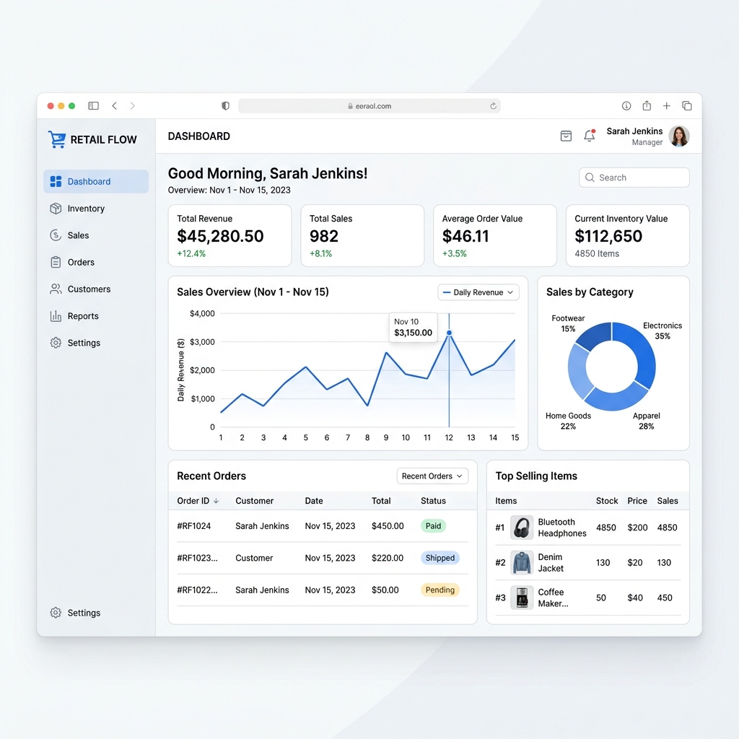
Task: Click the Shipped status badge
Action: click(x=440, y=558)
